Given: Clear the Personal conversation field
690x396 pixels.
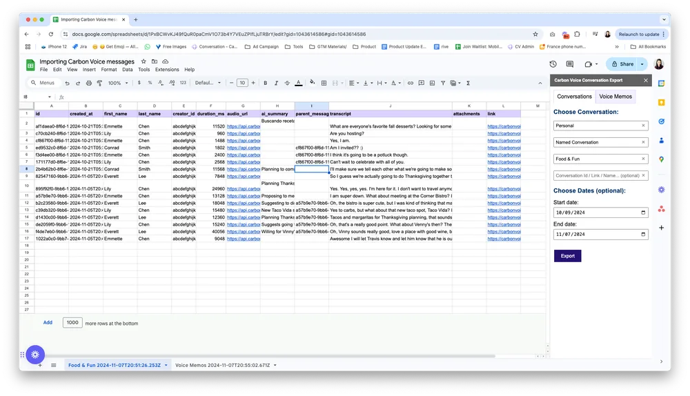Looking at the screenshot, I should point(643,126).
